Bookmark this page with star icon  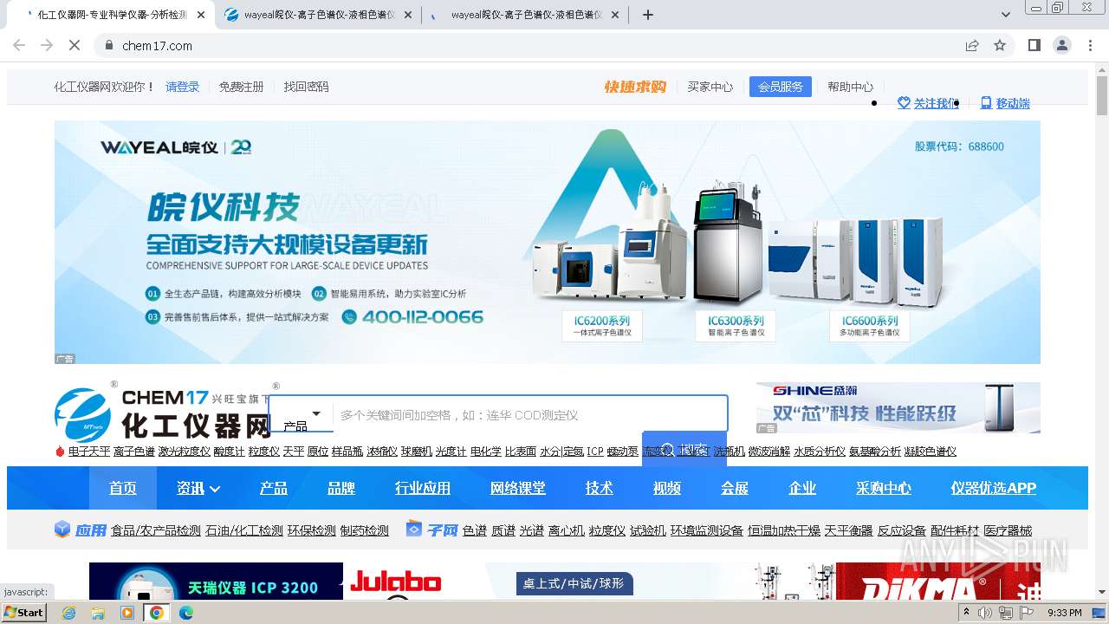tap(1000, 45)
